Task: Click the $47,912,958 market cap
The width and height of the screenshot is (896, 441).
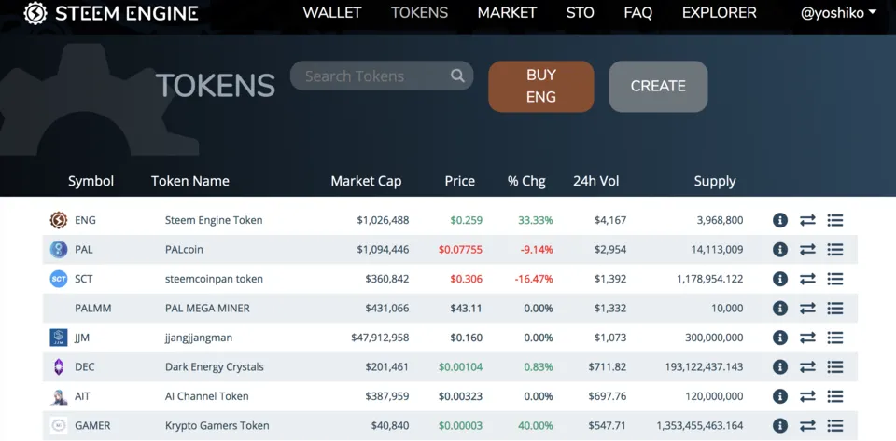Action: [x=380, y=338]
